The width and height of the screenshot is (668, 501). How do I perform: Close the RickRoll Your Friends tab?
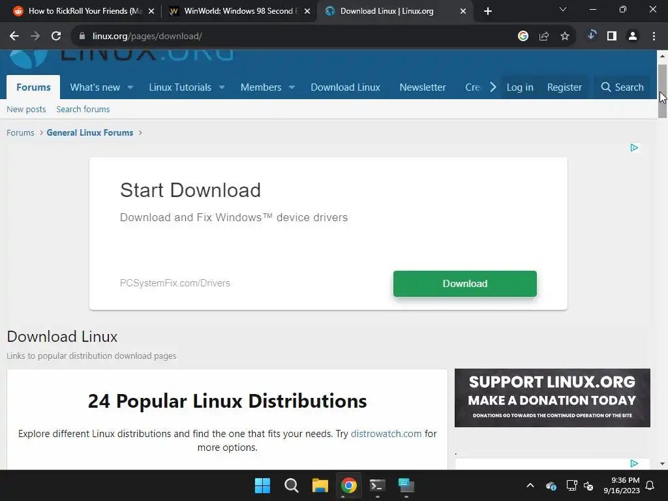tap(151, 12)
